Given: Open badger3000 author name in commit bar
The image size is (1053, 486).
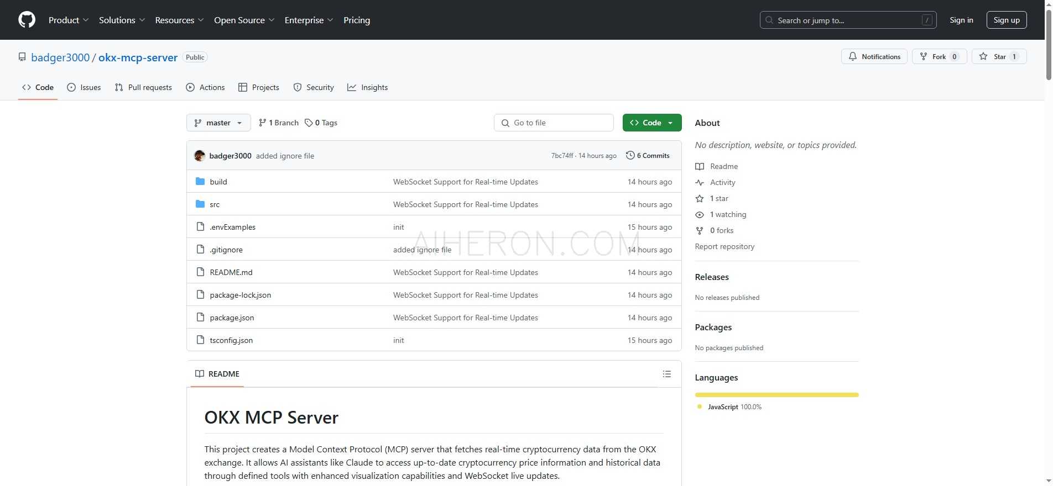Looking at the screenshot, I should pyautogui.click(x=230, y=156).
